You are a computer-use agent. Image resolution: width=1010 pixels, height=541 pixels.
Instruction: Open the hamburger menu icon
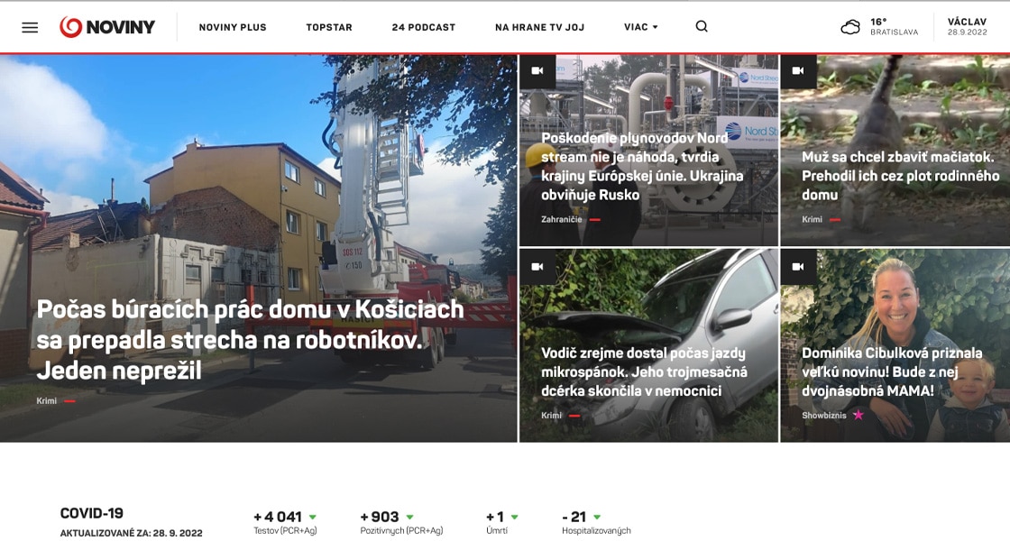point(30,27)
